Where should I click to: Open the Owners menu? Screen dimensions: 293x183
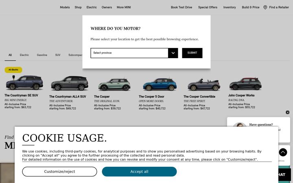(x=107, y=7)
